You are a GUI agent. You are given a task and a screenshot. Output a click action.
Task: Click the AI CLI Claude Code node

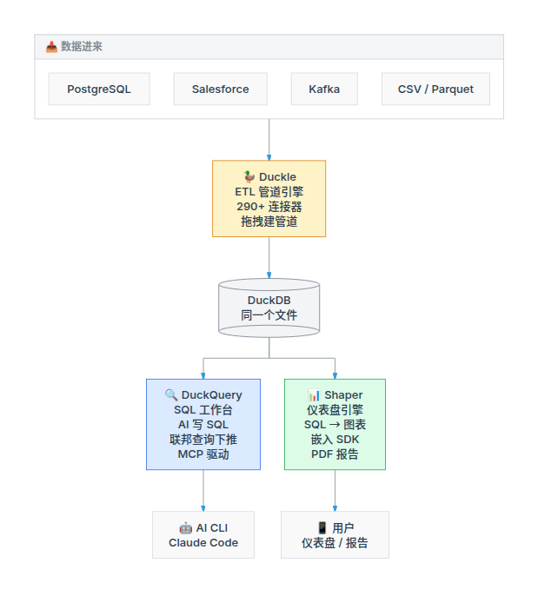coord(203,535)
